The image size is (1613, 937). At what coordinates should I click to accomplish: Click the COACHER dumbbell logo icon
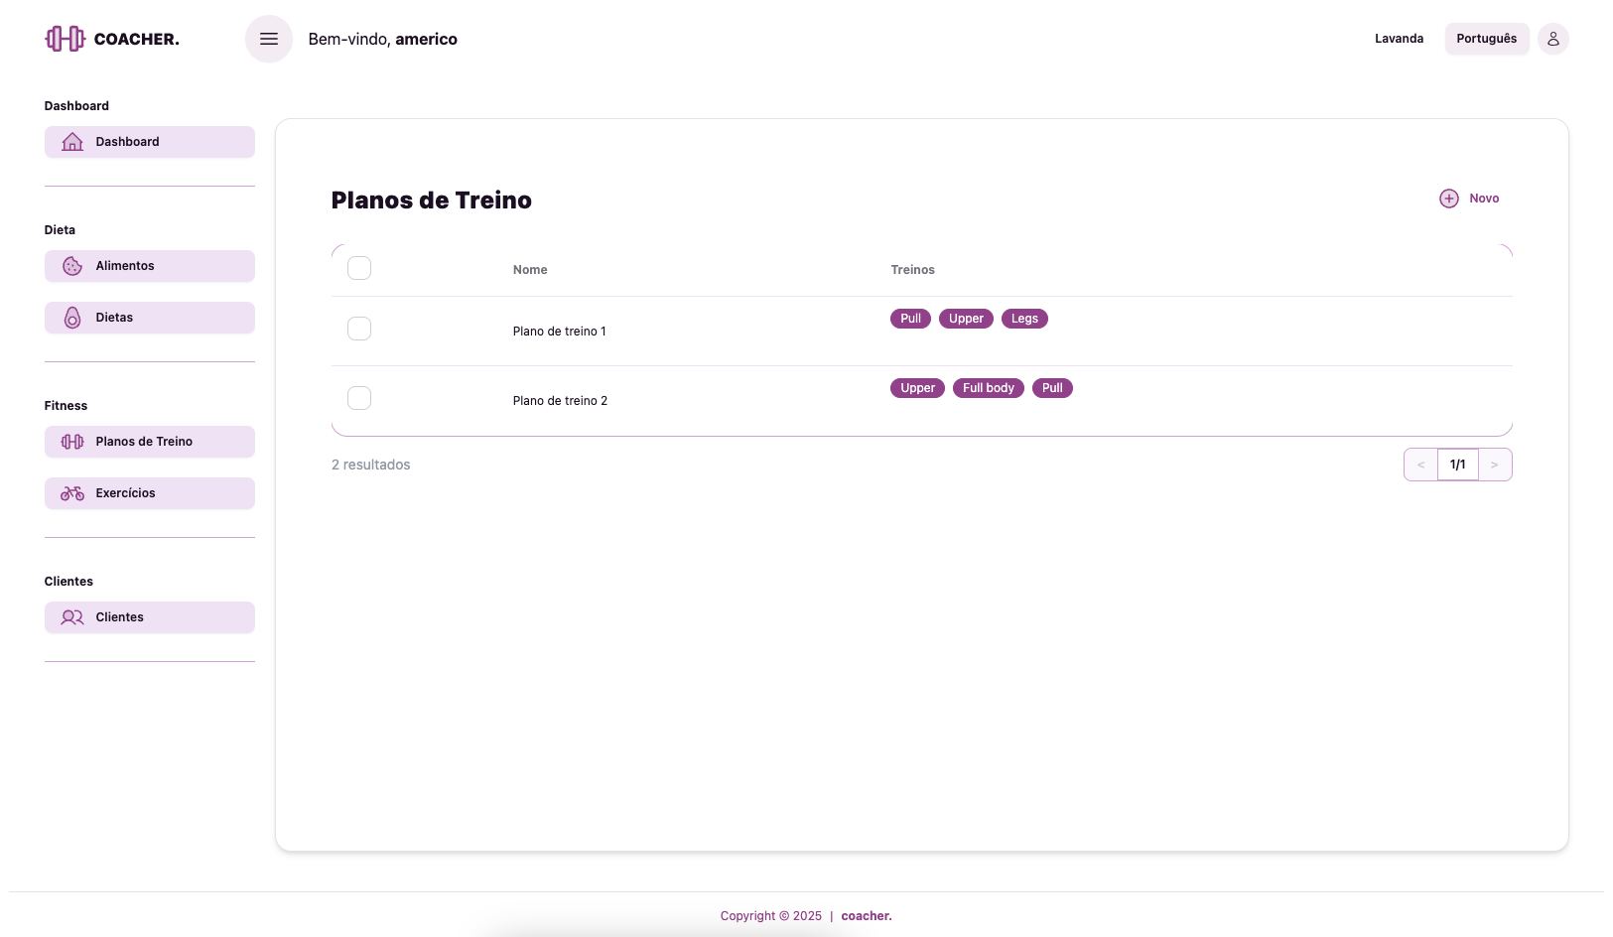pyautogui.click(x=65, y=39)
